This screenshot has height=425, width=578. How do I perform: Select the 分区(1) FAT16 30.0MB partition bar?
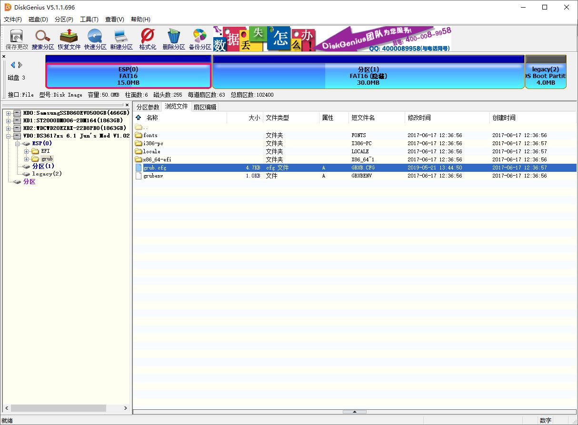[x=368, y=76]
